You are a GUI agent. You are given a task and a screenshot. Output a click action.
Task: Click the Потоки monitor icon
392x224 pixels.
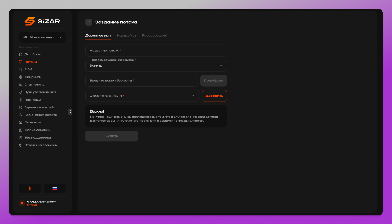[x=21, y=62]
